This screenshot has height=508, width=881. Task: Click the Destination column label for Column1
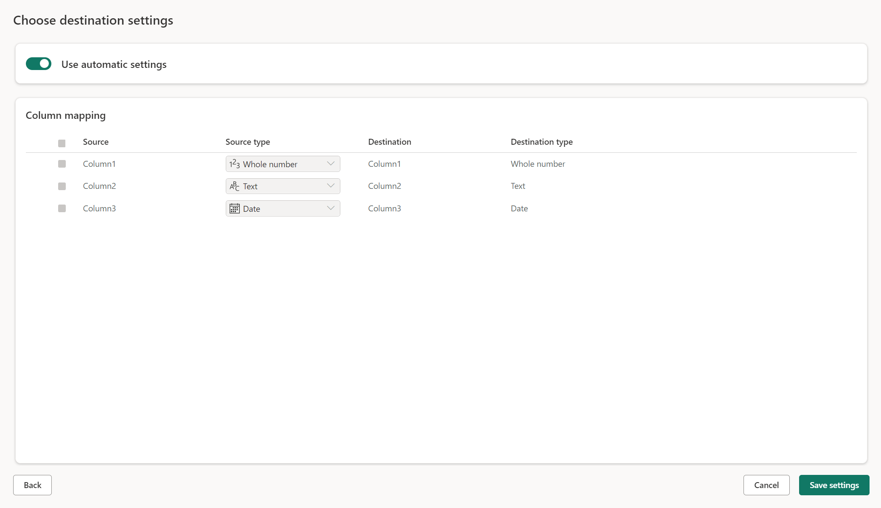383,163
